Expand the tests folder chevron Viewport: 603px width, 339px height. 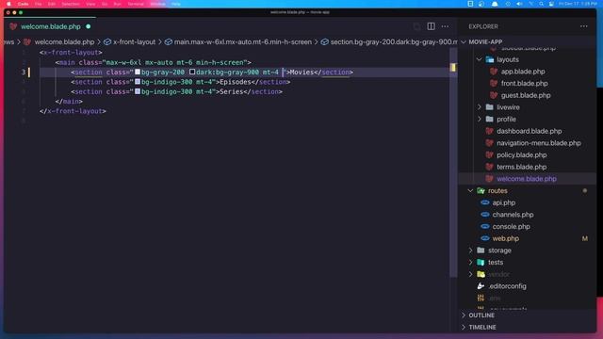tap(470, 262)
